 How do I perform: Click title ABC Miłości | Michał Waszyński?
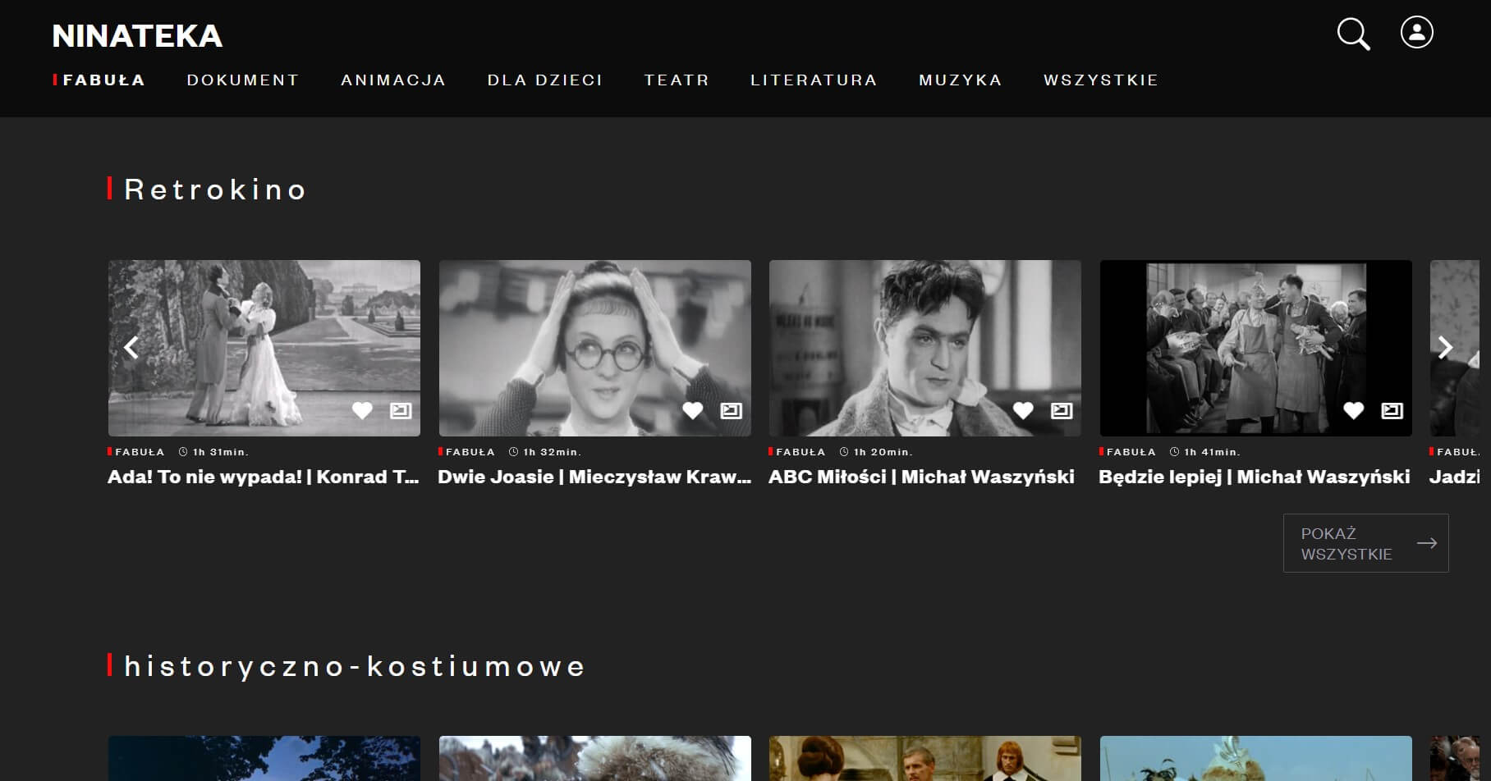[921, 477]
